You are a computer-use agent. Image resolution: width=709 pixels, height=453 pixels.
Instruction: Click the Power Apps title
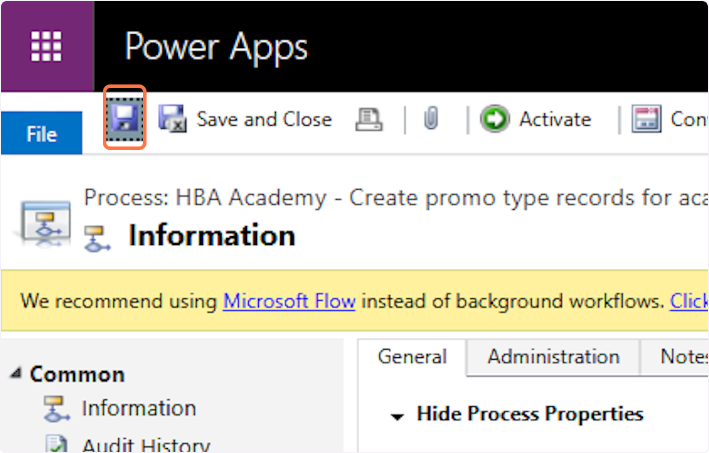click(216, 46)
